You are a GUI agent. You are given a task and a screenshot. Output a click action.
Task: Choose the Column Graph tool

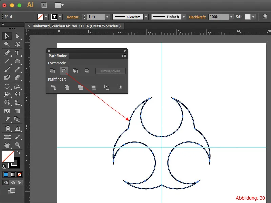17,128
